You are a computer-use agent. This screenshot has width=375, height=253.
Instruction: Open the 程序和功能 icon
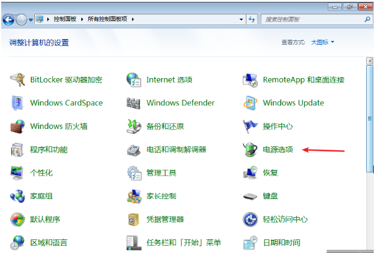point(17,149)
